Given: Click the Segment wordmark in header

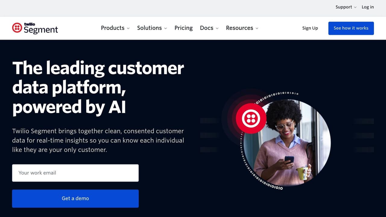Looking at the screenshot, I should (x=41, y=30).
